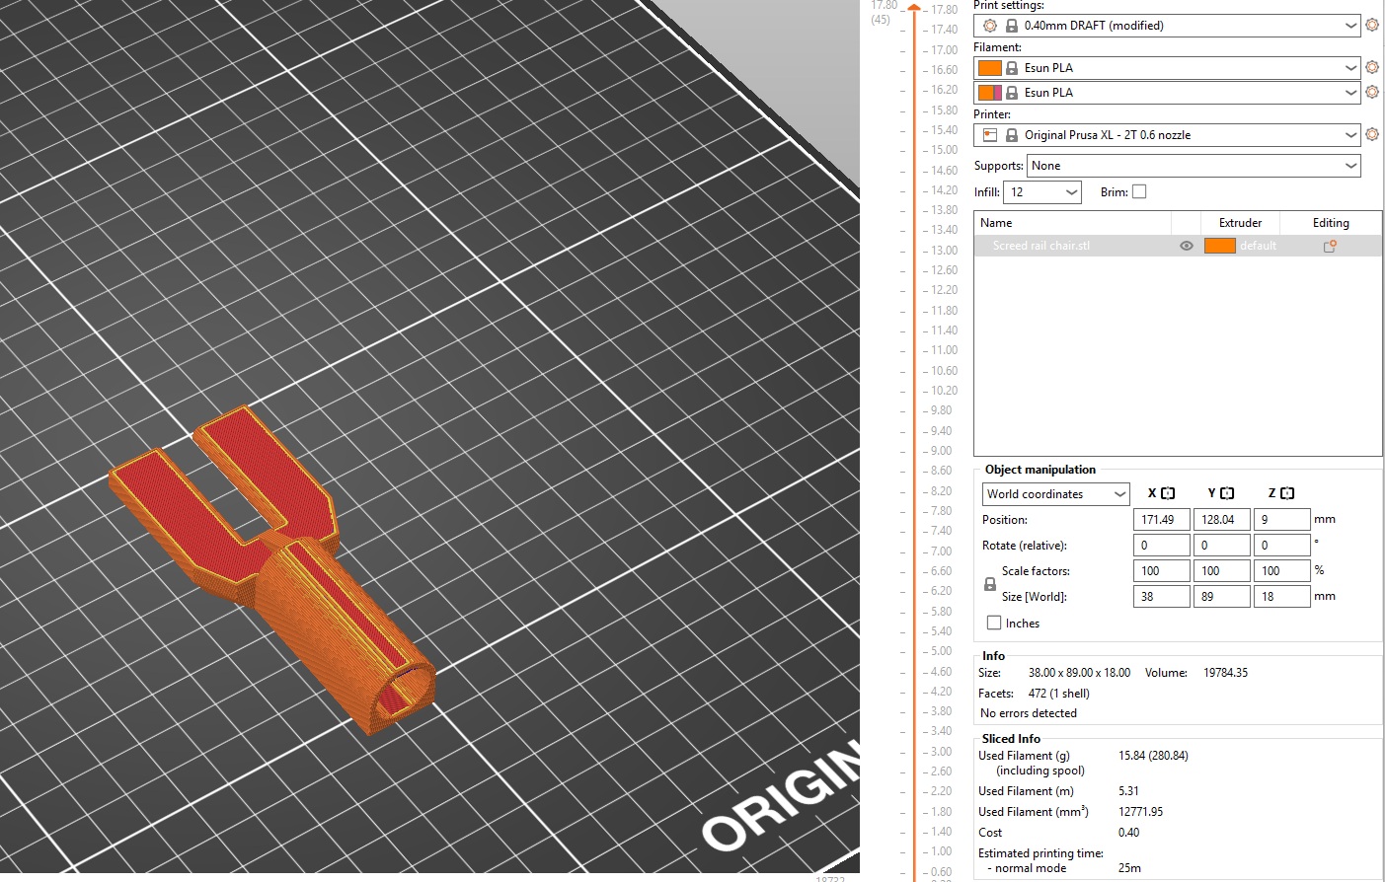The width and height of the screenshot is (1385, 882).
Task: Click the Scale factors X field
Action: (1162, 571)
